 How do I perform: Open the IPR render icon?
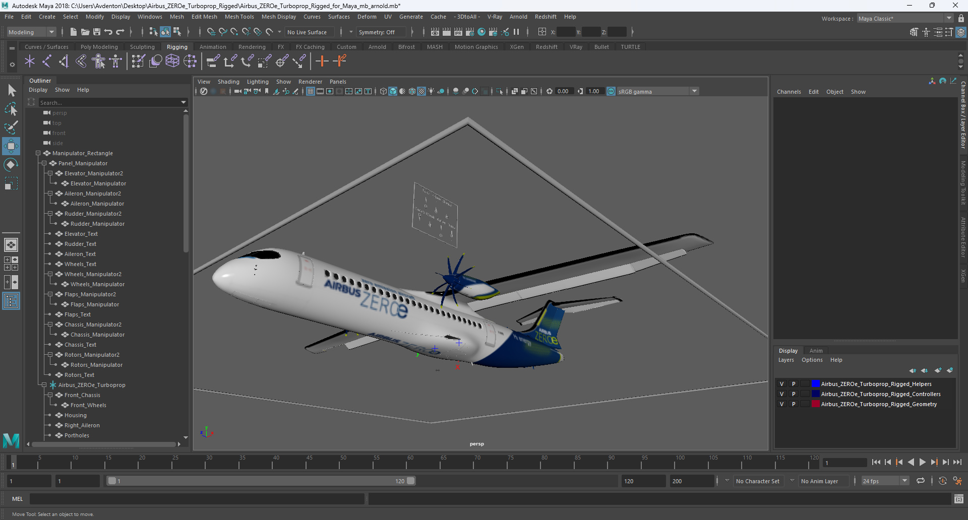(x=458, y=32)
